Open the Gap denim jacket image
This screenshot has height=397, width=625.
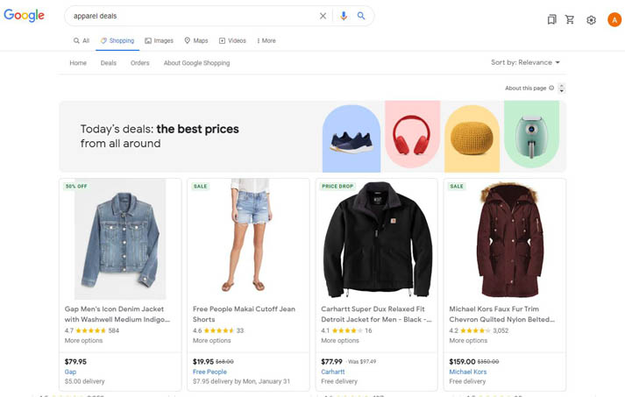click(120, 239)
